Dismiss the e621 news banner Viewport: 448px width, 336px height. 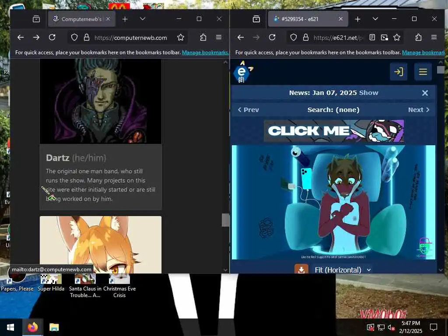[425, 93]
